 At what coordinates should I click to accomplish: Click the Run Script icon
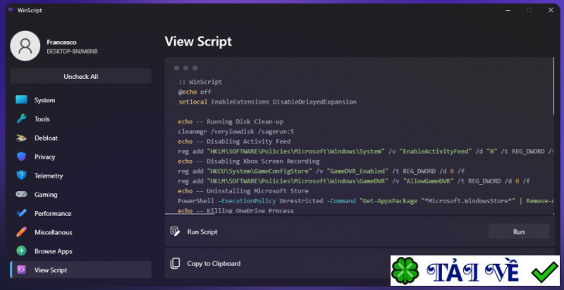tap(176, 231)
